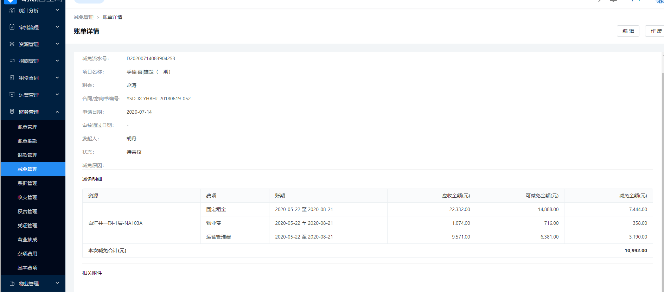Viewport: 664px width, 292px height.
Task: Collapse the 财务管理 menu chevron
Action: [x=57, y=112]
